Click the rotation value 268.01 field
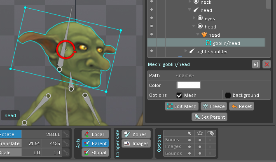 (x=42, y=134)
